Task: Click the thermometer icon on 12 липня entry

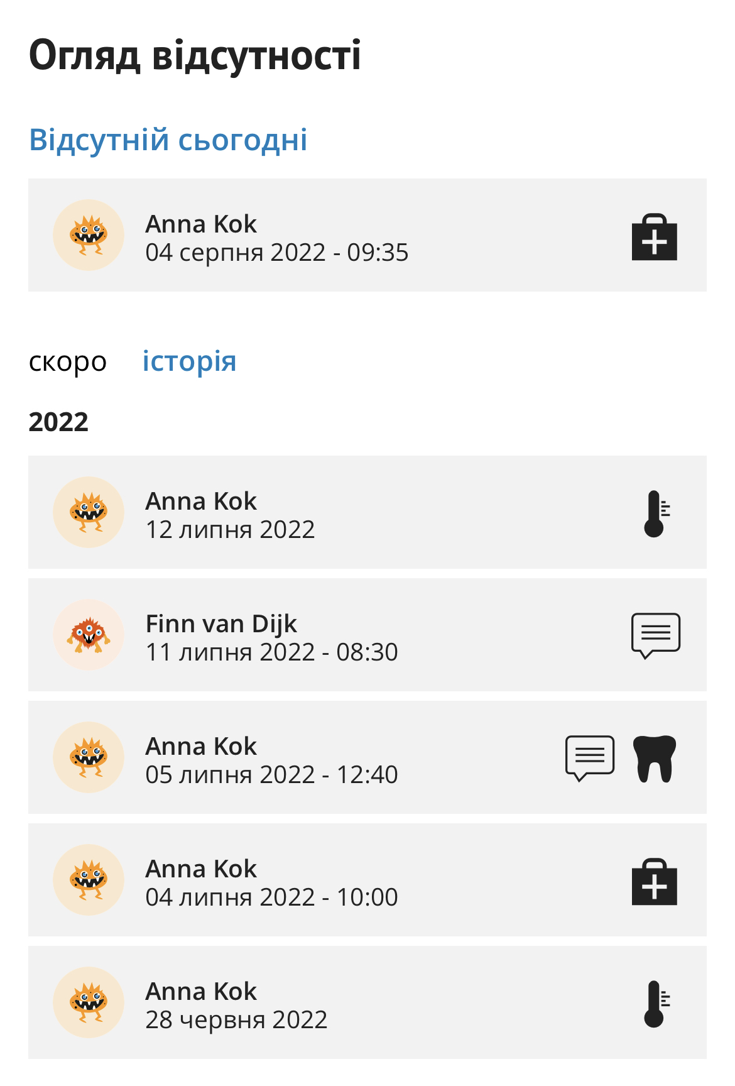Action: 656,513
